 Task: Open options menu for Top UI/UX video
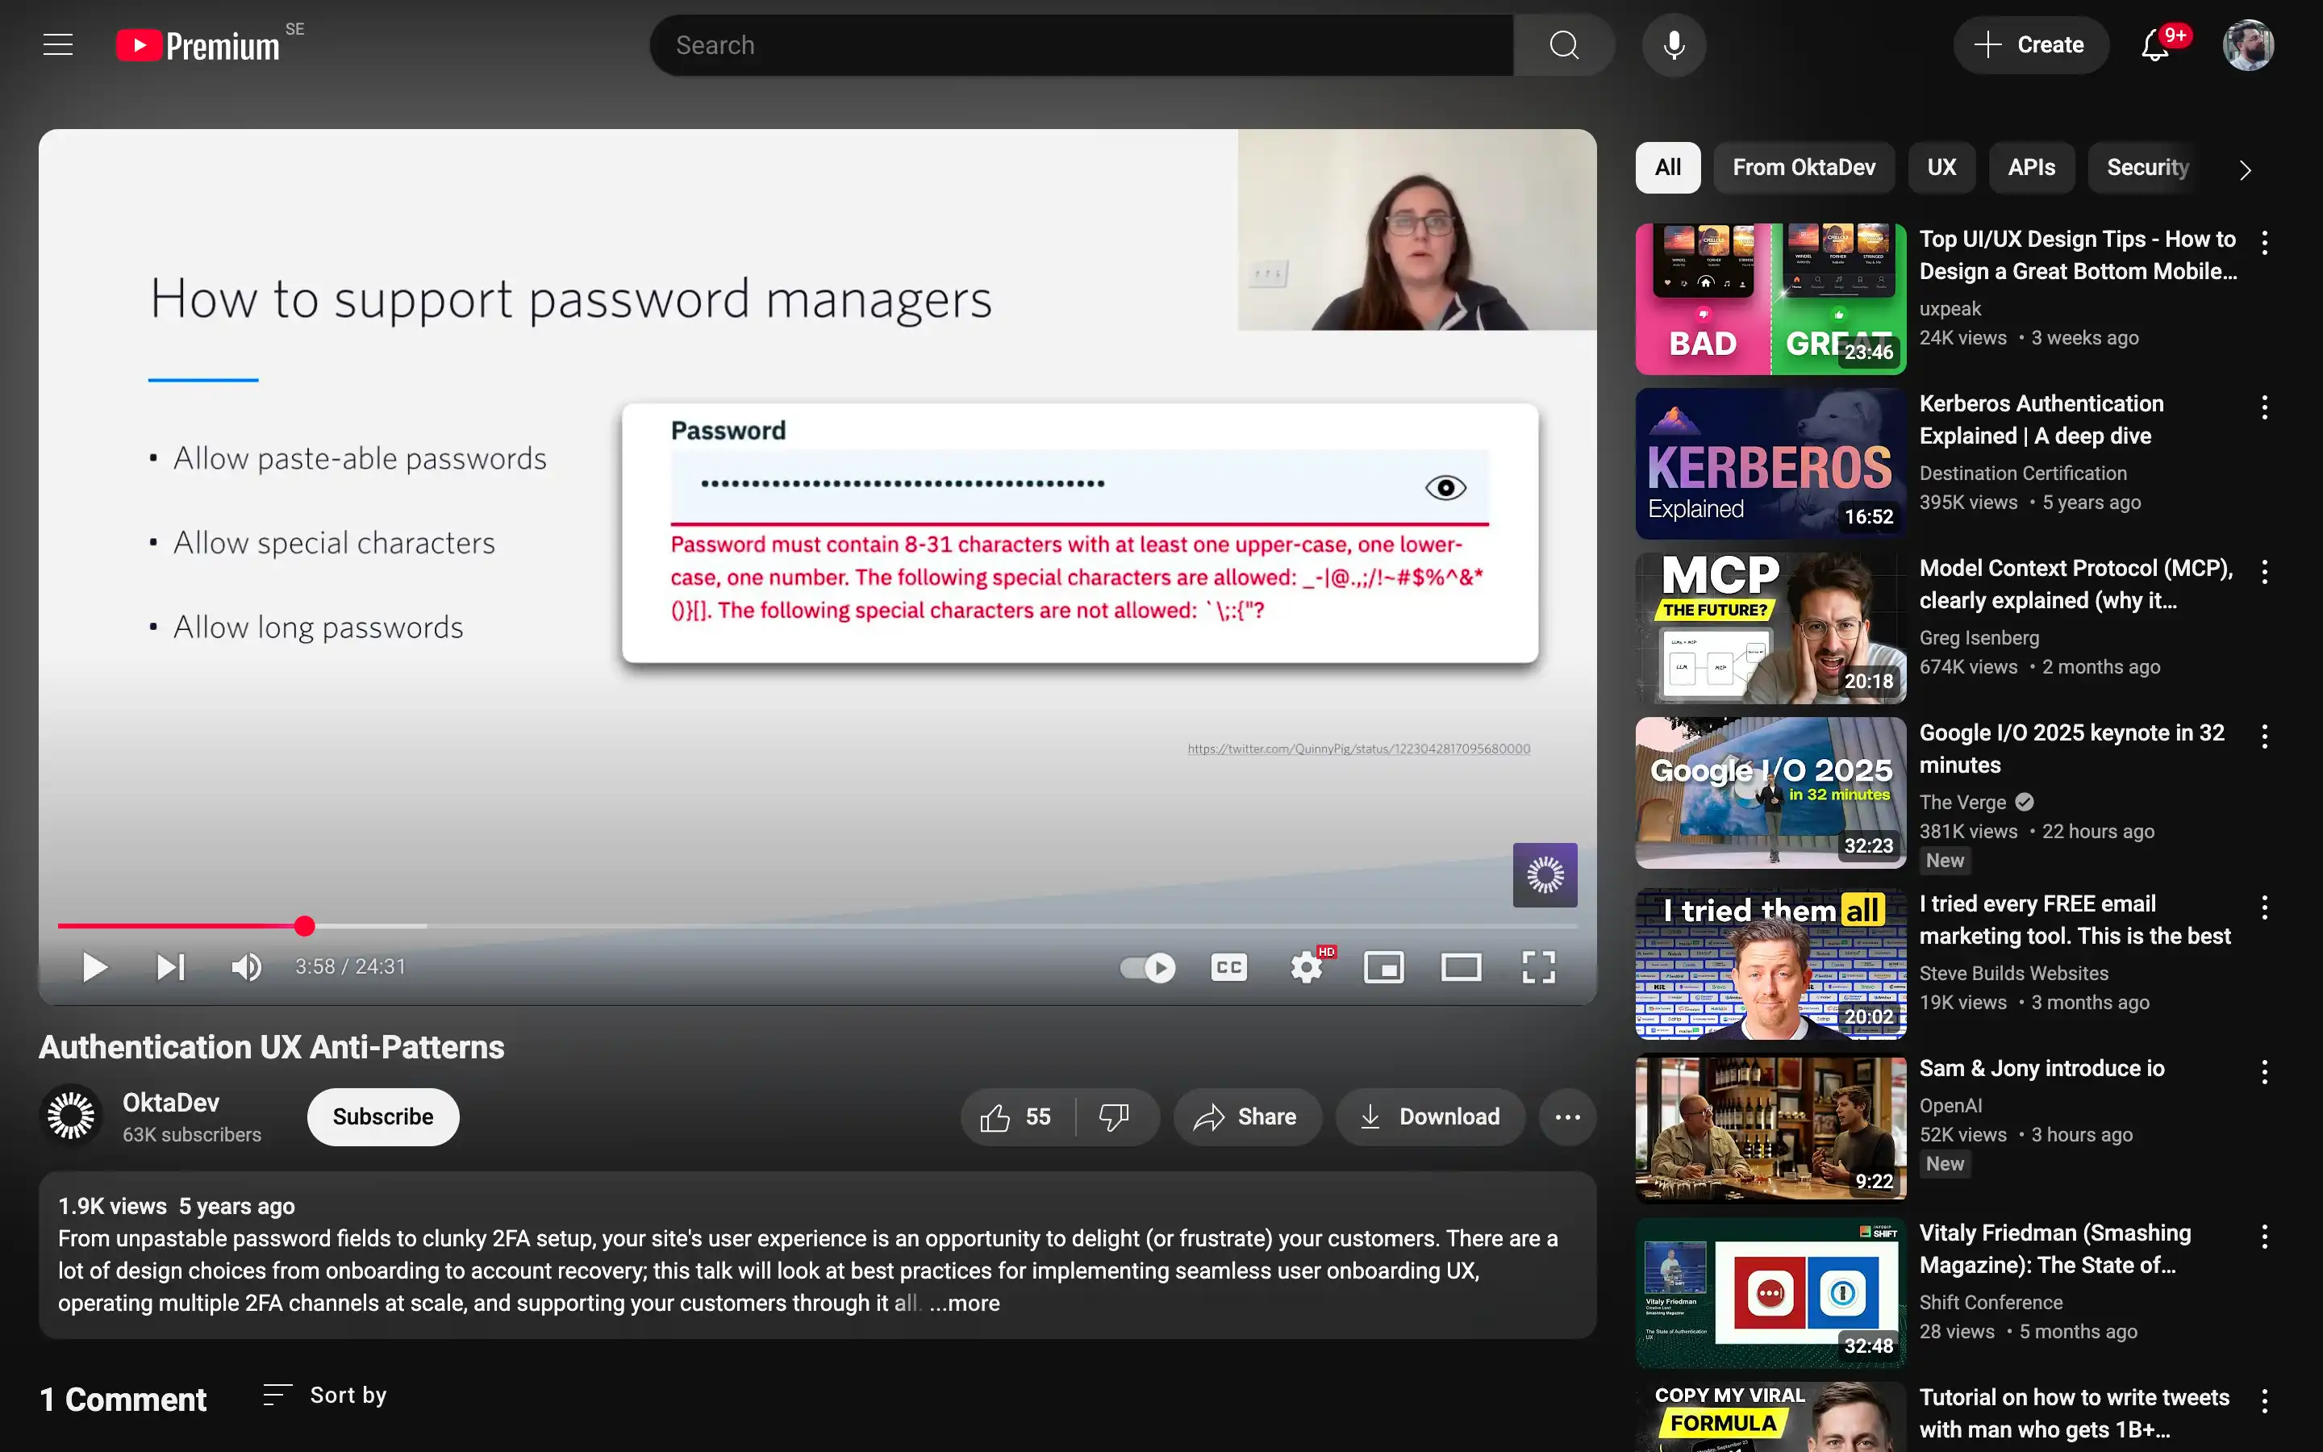pos(2264,243)
